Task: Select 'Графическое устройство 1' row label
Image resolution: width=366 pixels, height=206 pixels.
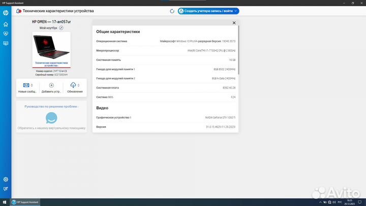Action: 114,117
